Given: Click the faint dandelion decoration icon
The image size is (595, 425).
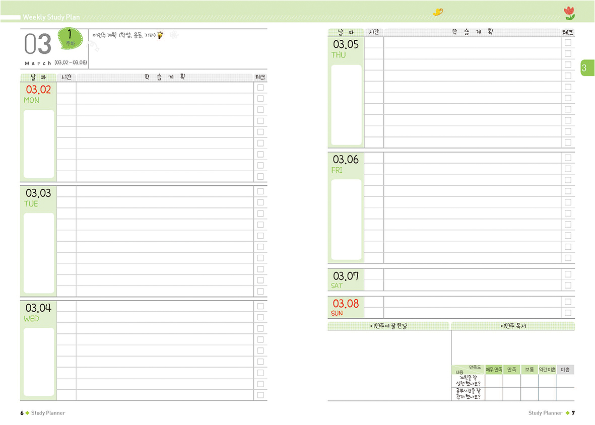Looking at the screenshot, I should click(x=174, y=35).
